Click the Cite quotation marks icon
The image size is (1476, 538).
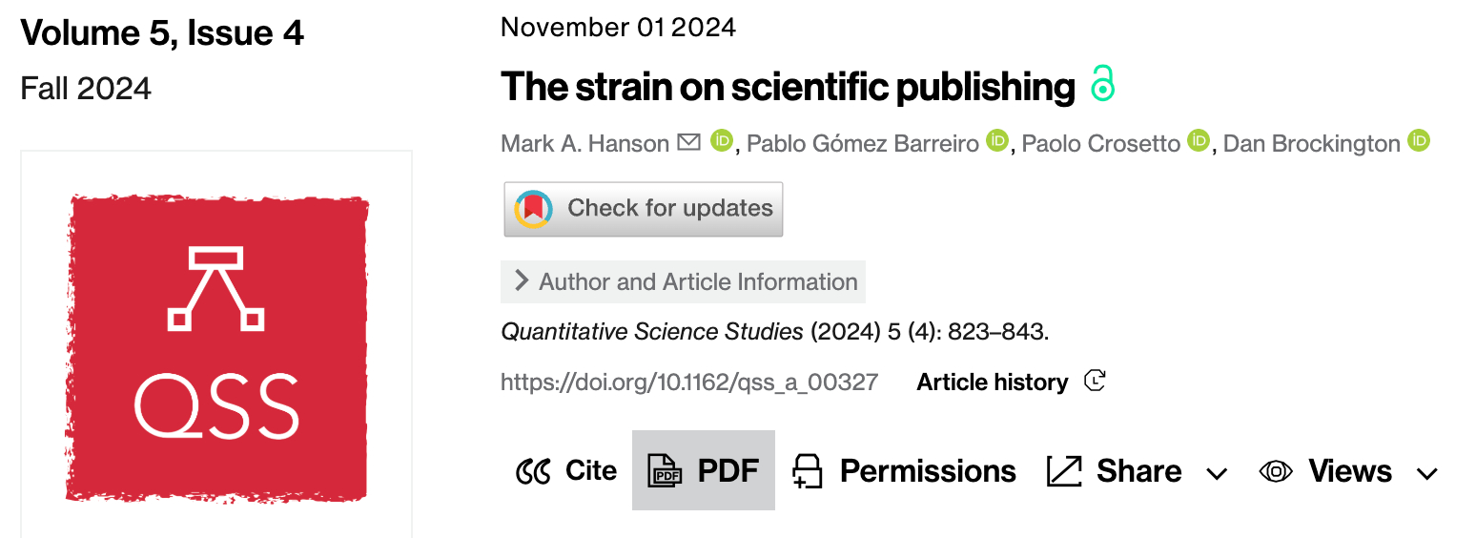534,471
